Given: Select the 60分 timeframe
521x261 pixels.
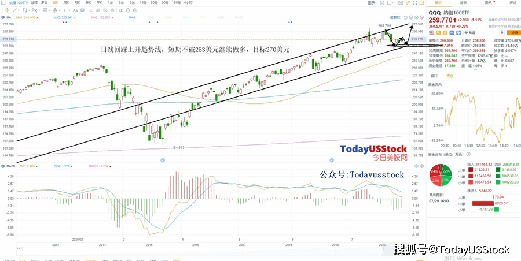Looking at the screenshot, I should click(165, 2).
